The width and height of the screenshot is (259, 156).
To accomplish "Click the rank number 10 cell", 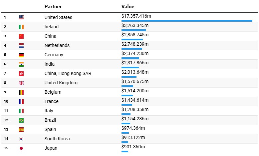I will tap(6, 101).
